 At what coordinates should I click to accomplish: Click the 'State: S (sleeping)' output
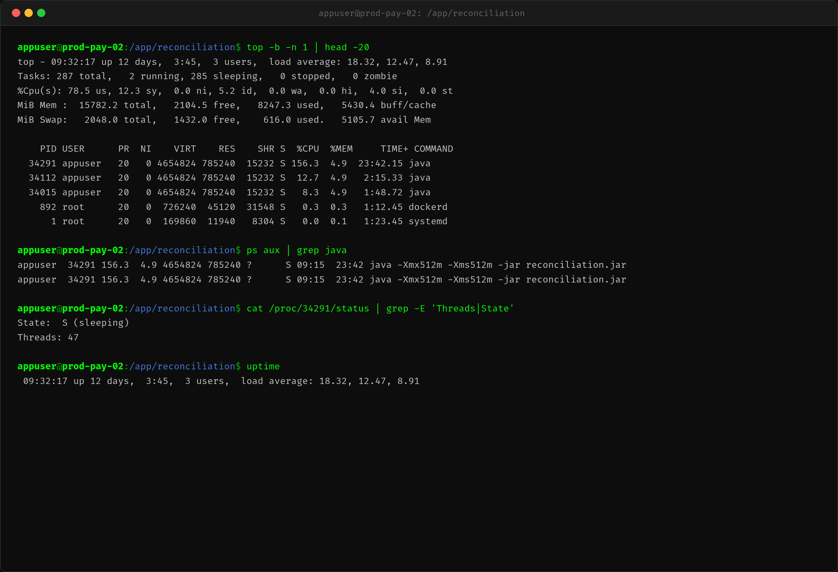tap(73, 323)
